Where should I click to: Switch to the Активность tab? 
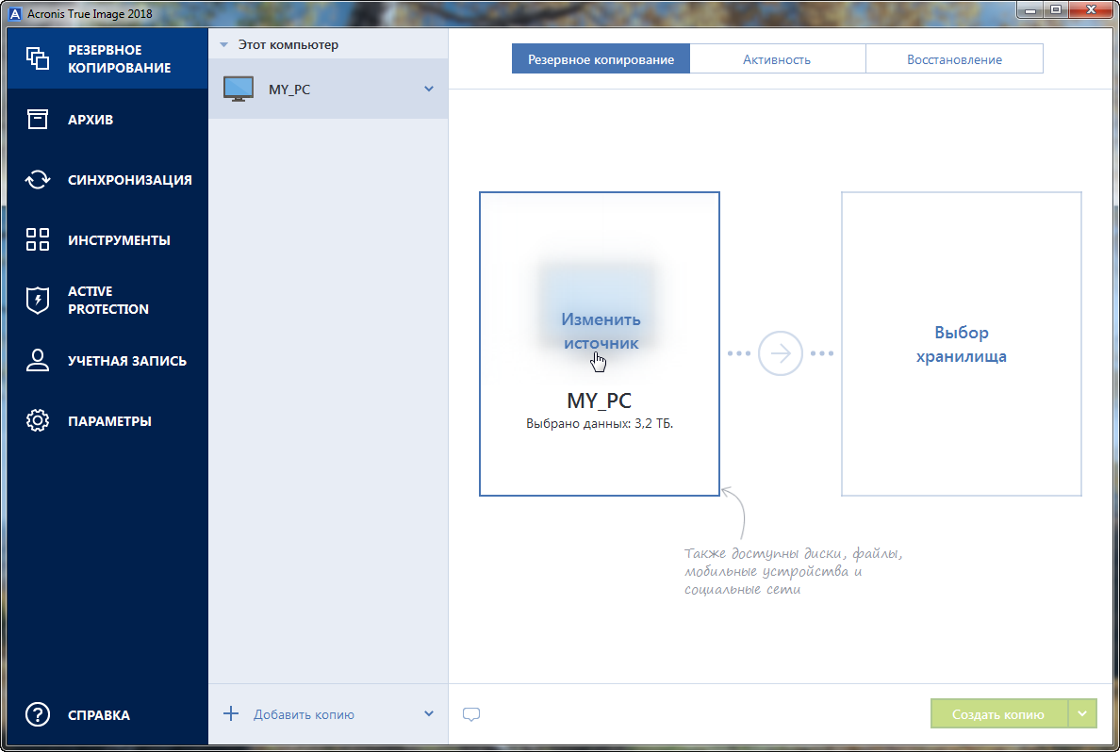pyautogui.click(x=777, y=59)
